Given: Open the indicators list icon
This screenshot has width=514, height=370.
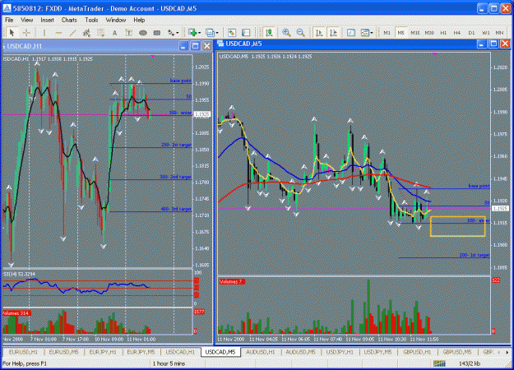Looking at the screenshot, I should pyautogui.click(x=351, y=33).
